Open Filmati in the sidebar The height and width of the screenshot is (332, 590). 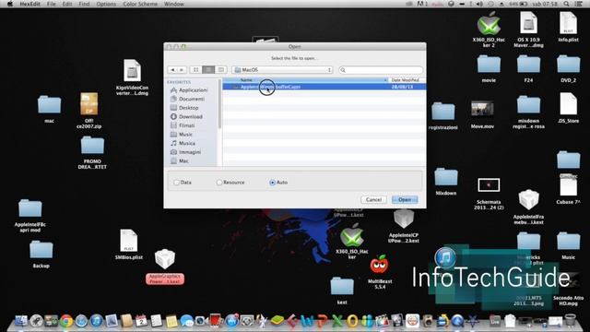coord(186,125)
